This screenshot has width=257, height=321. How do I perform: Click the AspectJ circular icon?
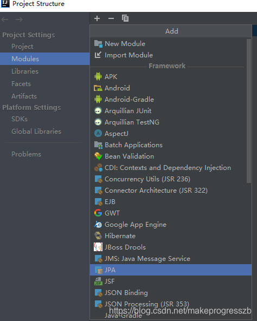[98, 133]
